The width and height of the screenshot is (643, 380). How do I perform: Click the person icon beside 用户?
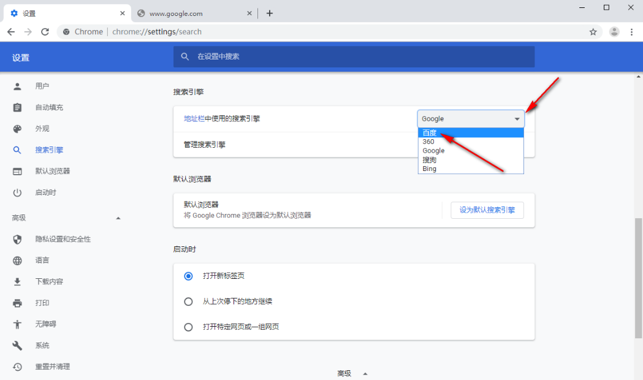tap(17, 86)
